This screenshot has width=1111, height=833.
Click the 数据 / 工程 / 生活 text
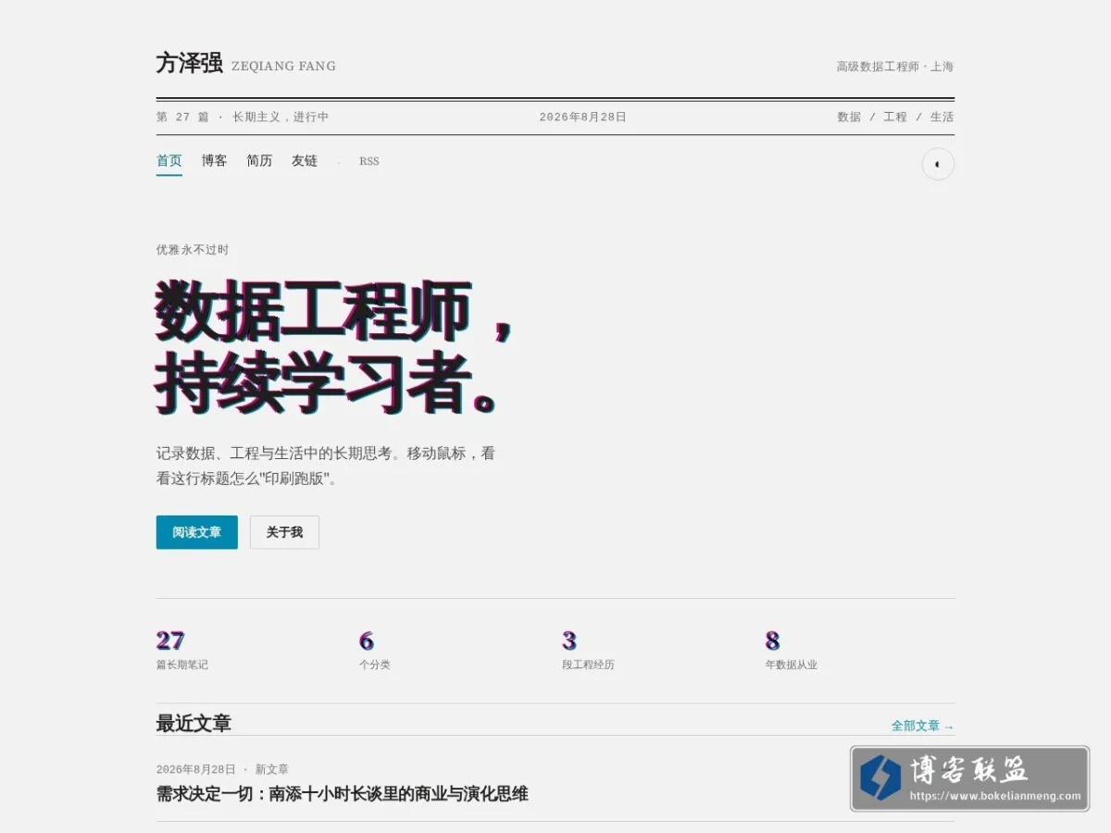pyautogui.click(x=895, y=117)
